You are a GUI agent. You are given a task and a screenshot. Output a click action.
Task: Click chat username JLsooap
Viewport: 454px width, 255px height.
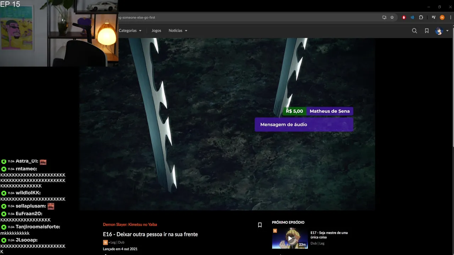(27, 240)
